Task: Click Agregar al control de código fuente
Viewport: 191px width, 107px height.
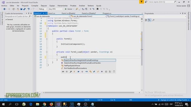Action: coord(174,100)
